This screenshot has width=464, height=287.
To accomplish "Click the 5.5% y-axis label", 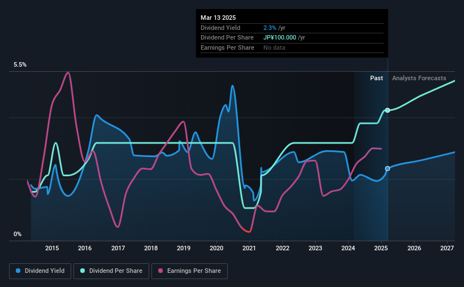I will 20,64.
